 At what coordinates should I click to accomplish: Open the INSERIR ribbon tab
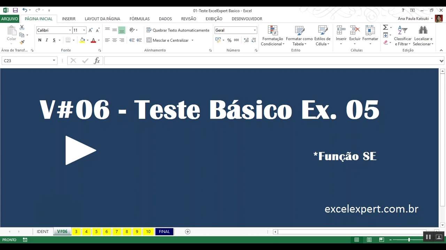tap(69, 19)
